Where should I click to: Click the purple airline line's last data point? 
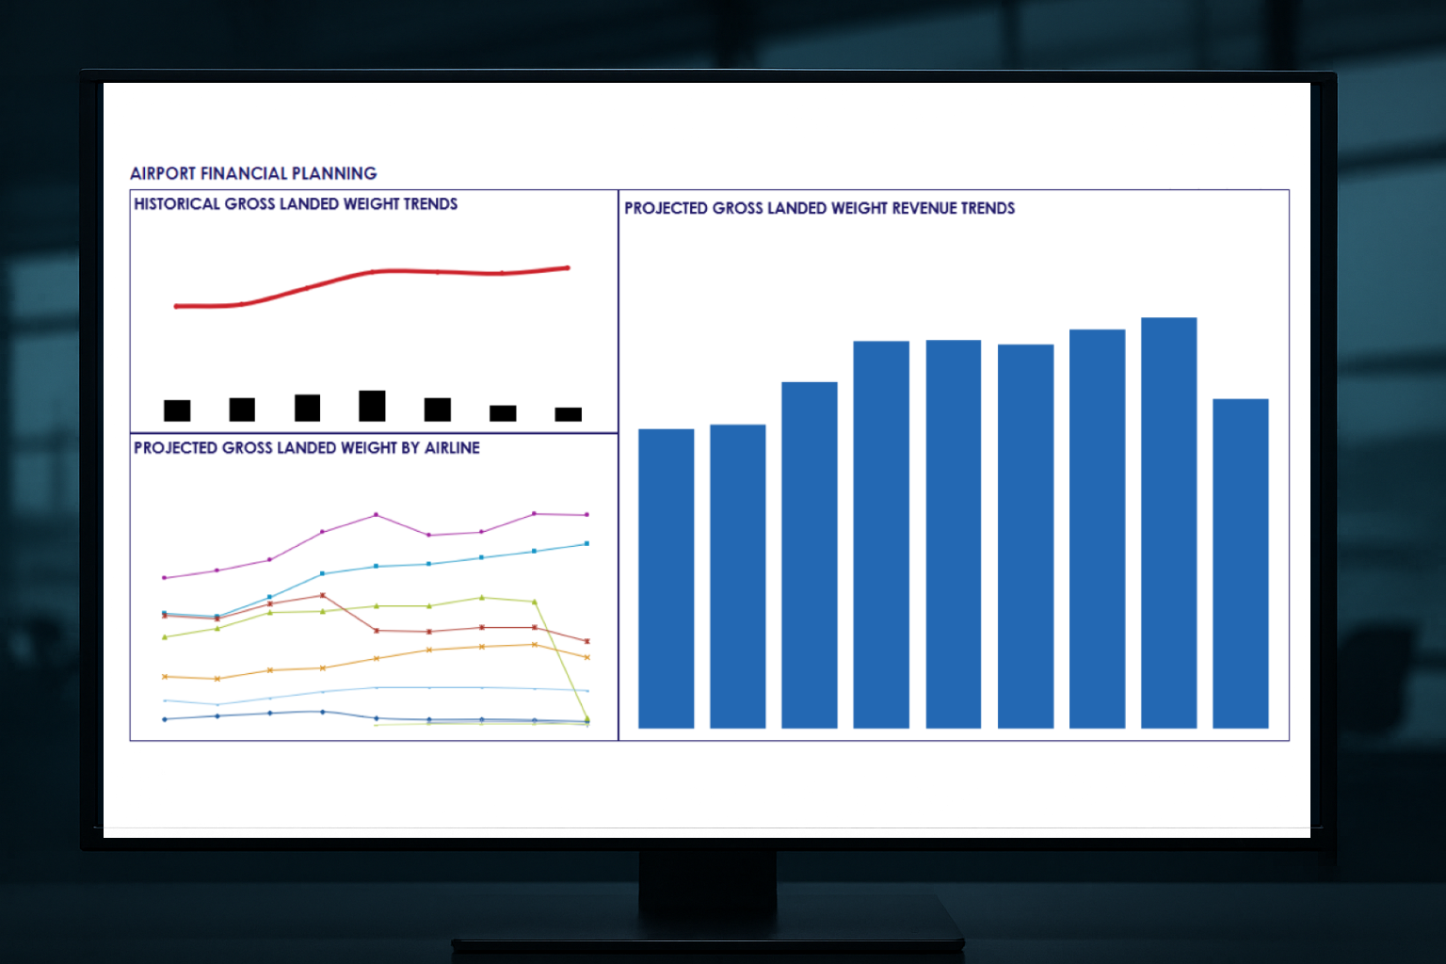[587, 515]
